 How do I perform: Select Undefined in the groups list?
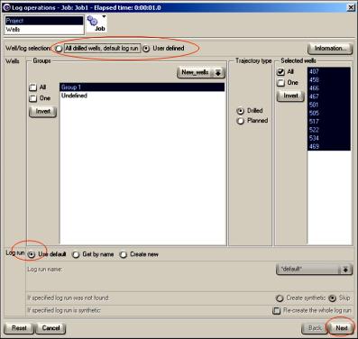pyautogui.click(x=142, y=96)
